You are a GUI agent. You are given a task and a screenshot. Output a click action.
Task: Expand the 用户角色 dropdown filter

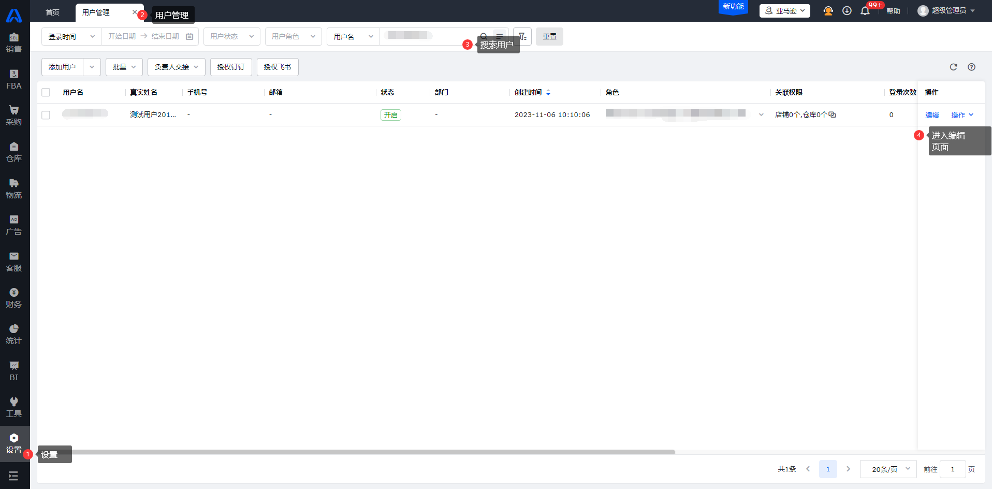pyautogui.click(x=293, y=36)
